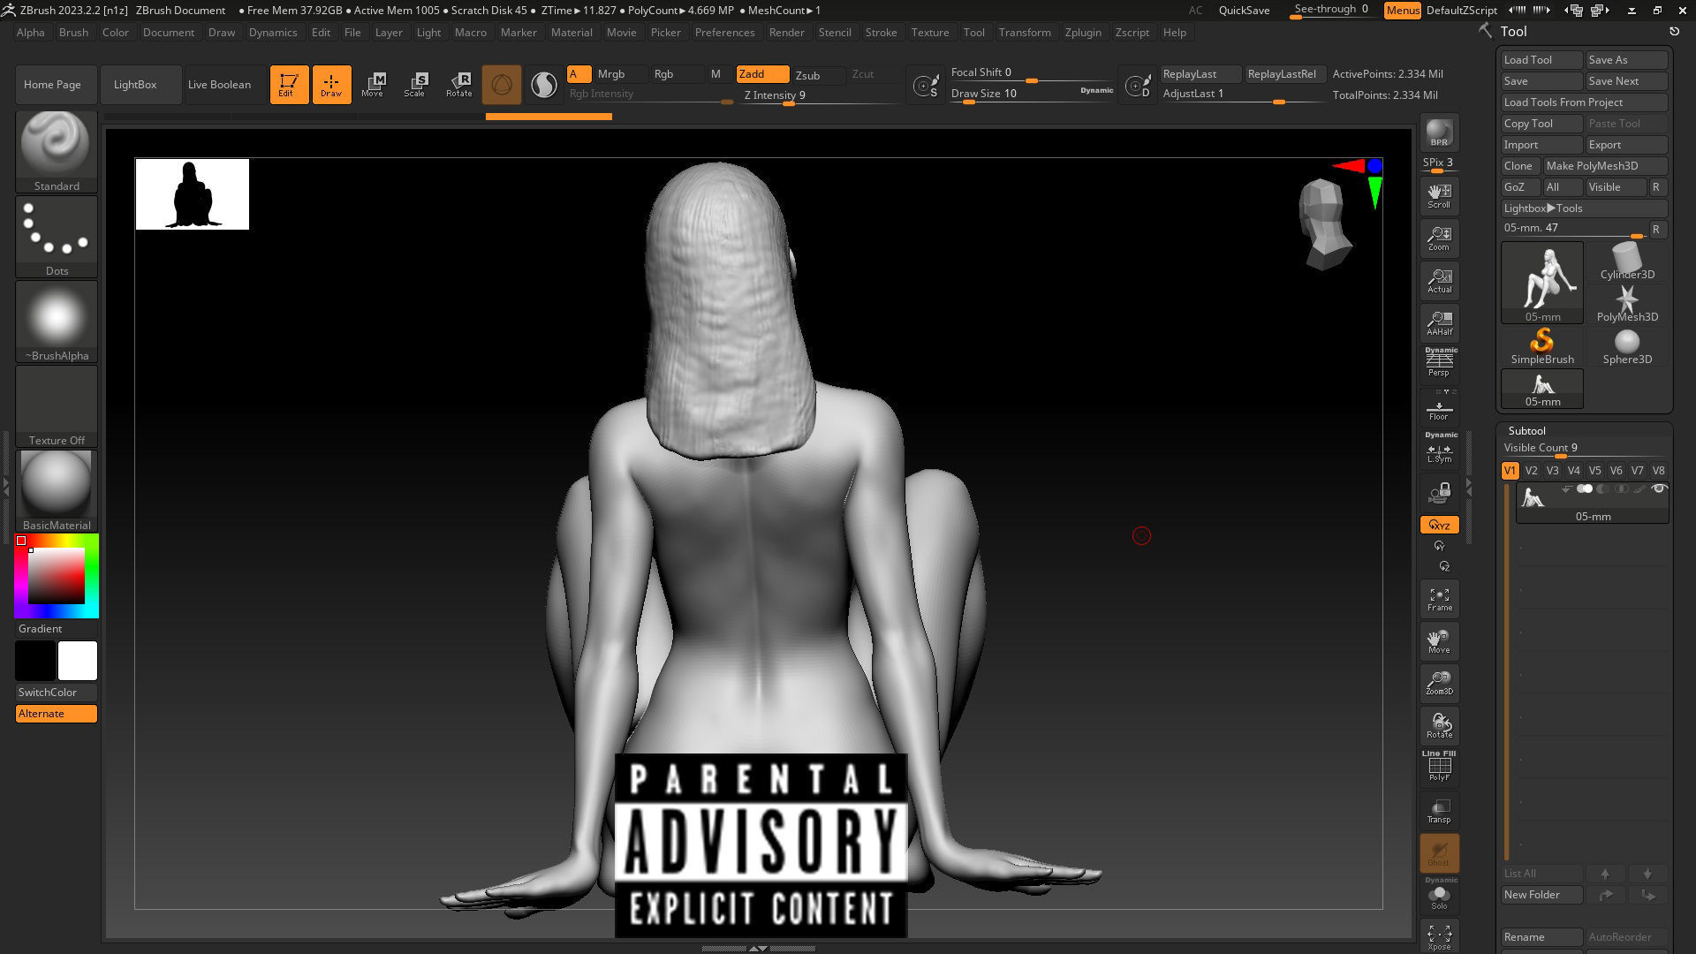Open the Brush menu
The height and width of the screenshot is (954, 1696).
pyautogui.click(x=73, y=33)
